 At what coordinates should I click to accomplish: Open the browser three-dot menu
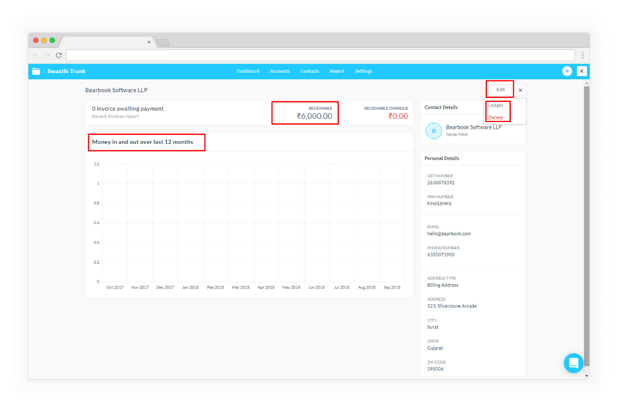tap(582, 55)
